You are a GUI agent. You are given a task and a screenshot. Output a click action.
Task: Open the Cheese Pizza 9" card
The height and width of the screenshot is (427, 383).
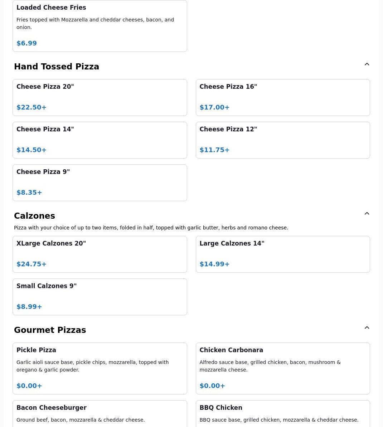click(x=100, y=183)
